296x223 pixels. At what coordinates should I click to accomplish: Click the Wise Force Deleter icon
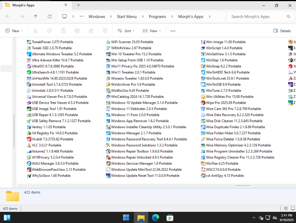203,139
